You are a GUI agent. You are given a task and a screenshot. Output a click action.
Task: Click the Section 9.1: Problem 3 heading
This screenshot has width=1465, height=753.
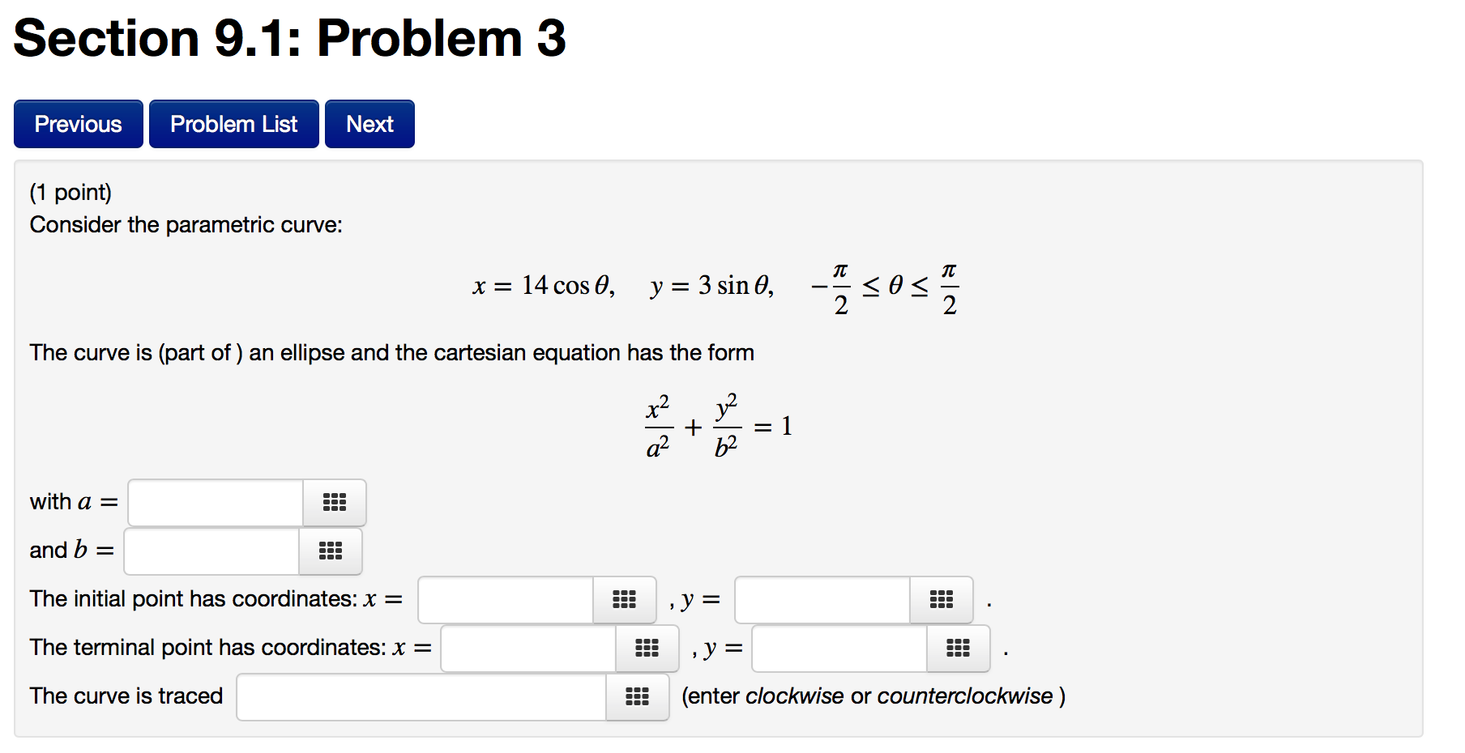289,38
